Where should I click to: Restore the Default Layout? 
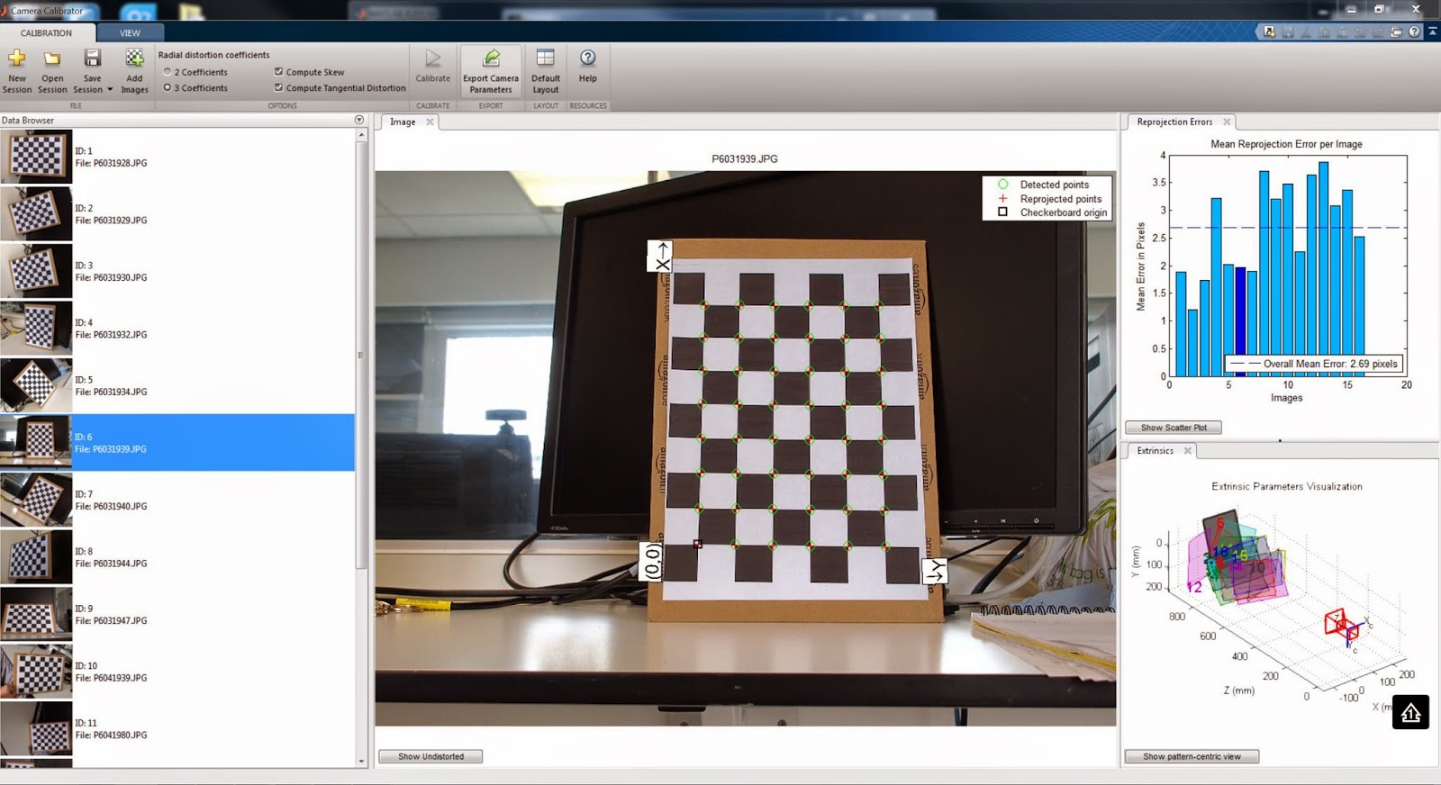pos(545,71)
